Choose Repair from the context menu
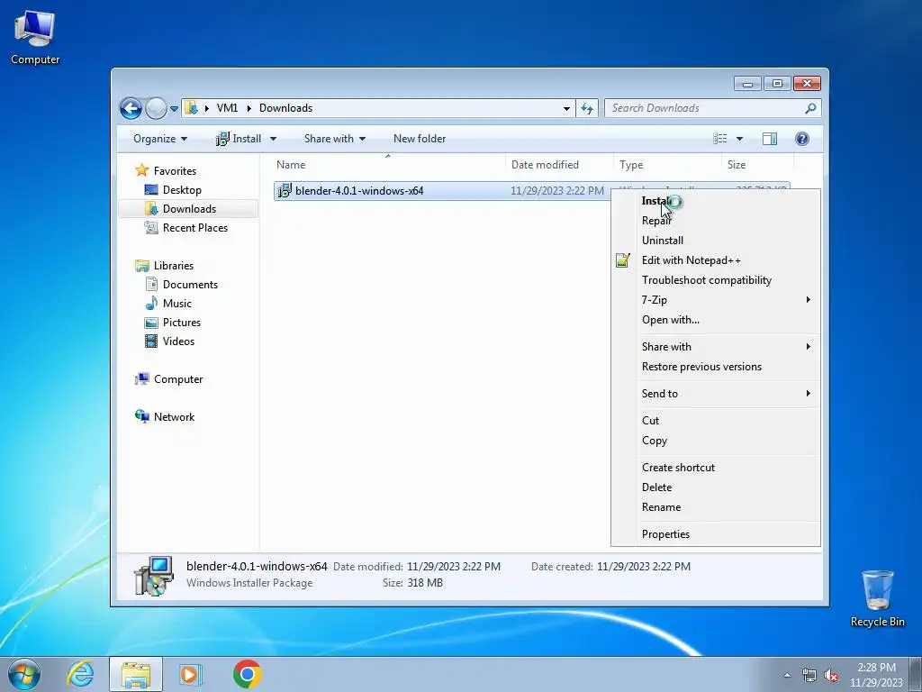The image size is (922, 692). pyautogui.click(x=716, y=221)
